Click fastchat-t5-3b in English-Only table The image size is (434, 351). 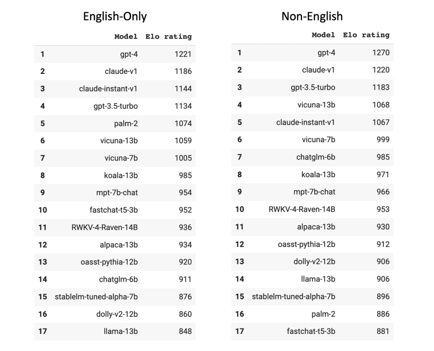(113, 210)
